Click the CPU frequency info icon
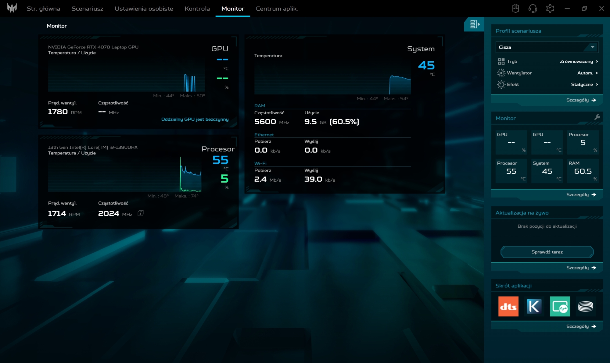Screen dimensions: 610x363 (x=141, y=213)
